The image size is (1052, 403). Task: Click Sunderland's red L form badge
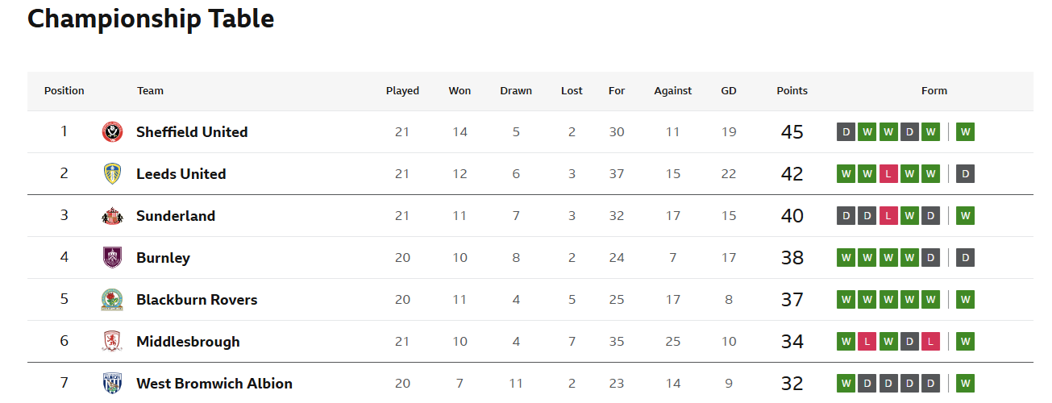click(x=888, y=215)
